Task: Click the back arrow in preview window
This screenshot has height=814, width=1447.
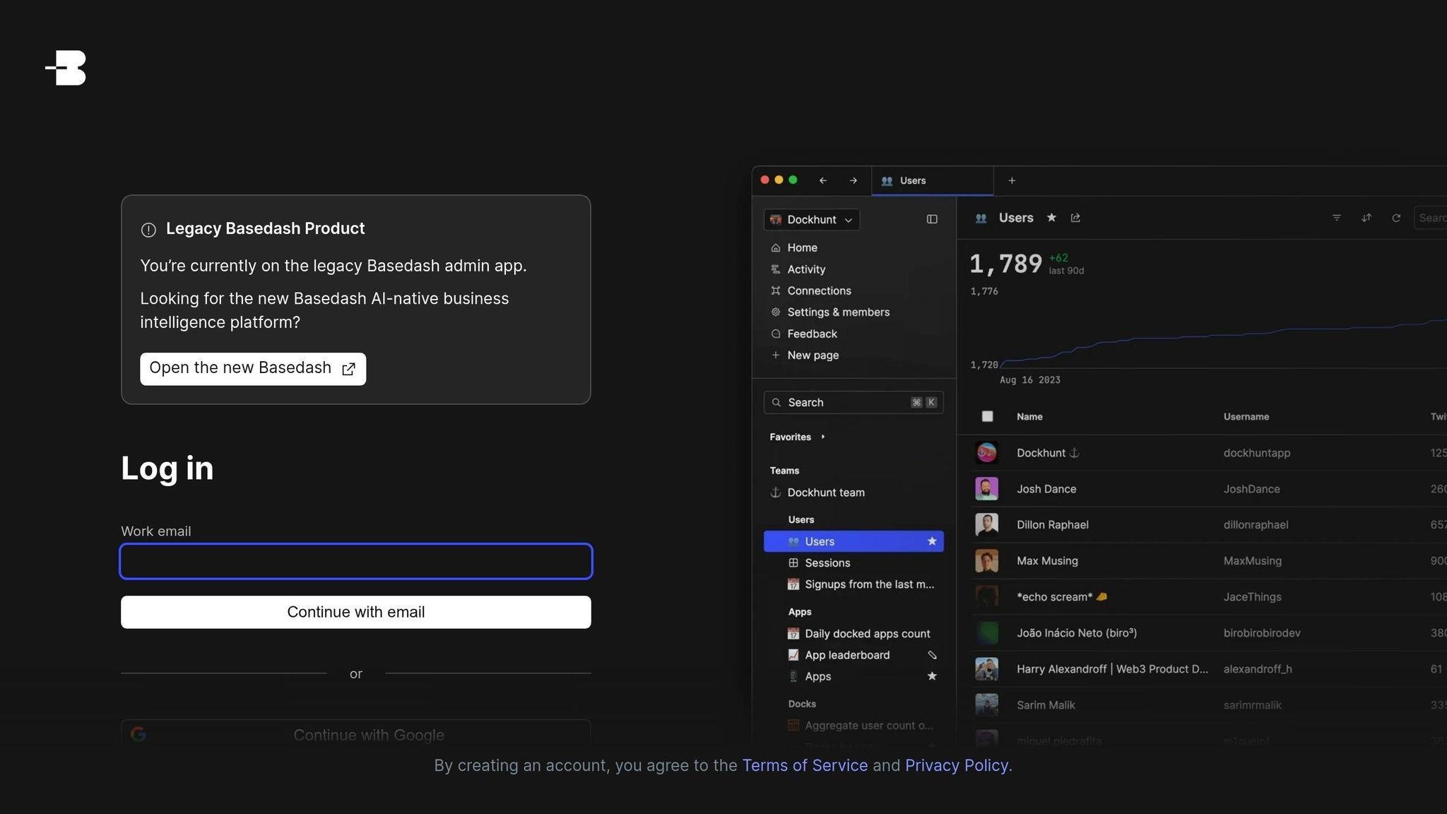Action: click(x=823, y=181)
